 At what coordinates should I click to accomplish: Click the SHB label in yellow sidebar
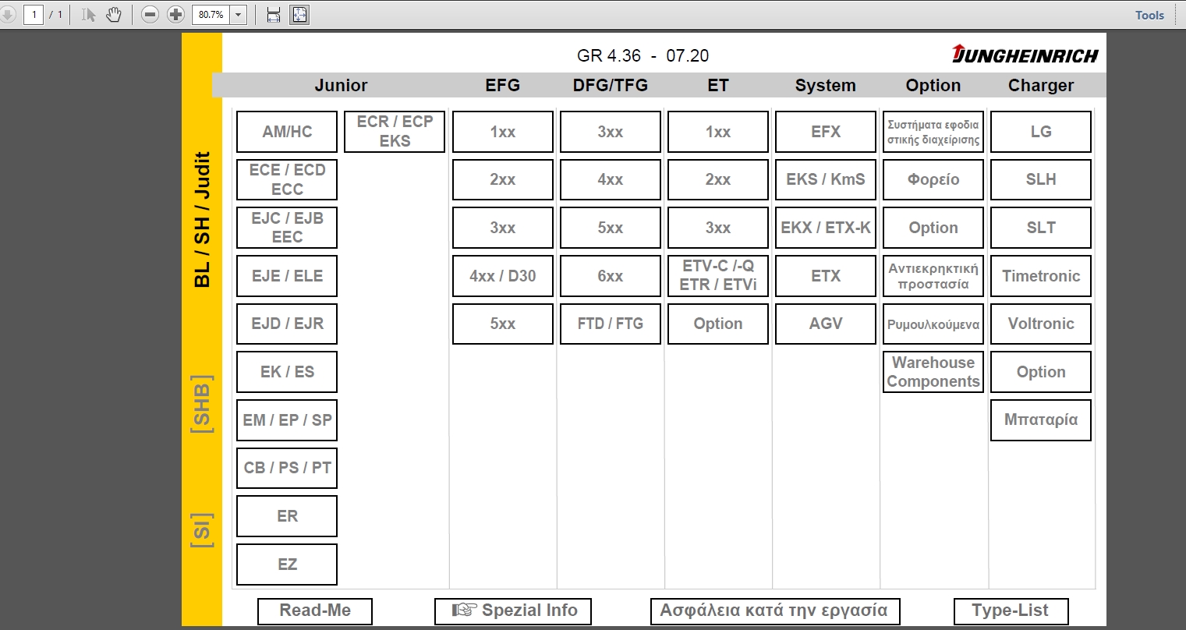point(202,403)
